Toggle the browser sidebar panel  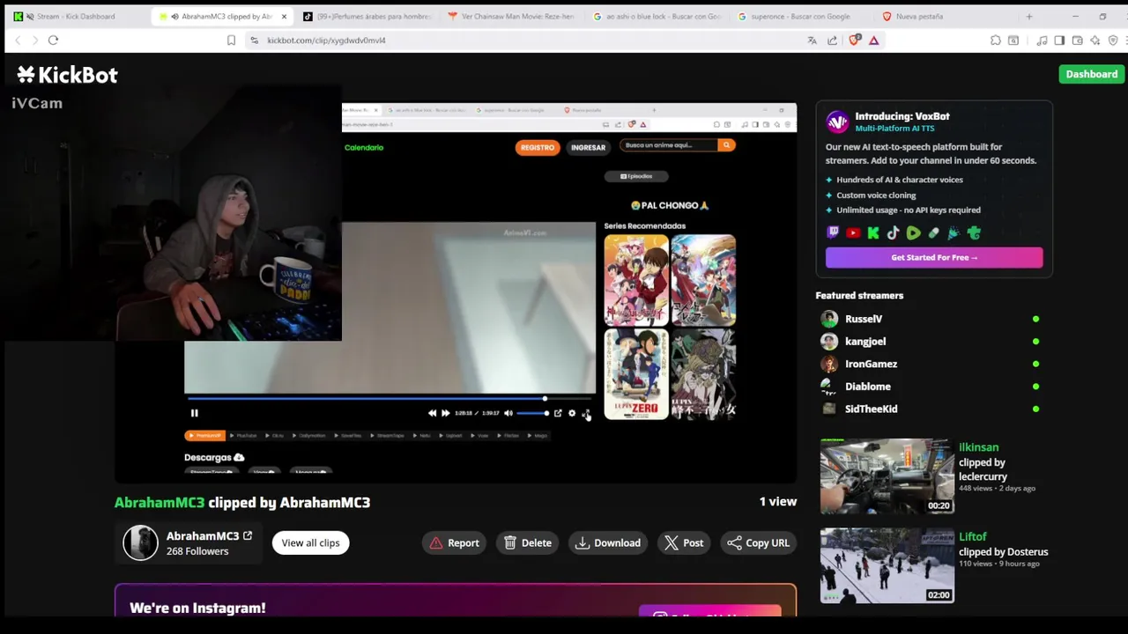click(x=1059, y=40)
